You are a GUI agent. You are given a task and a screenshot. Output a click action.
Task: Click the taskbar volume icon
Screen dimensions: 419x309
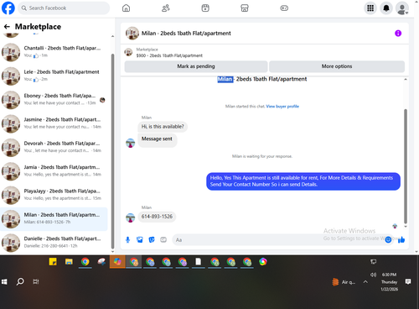373,275
